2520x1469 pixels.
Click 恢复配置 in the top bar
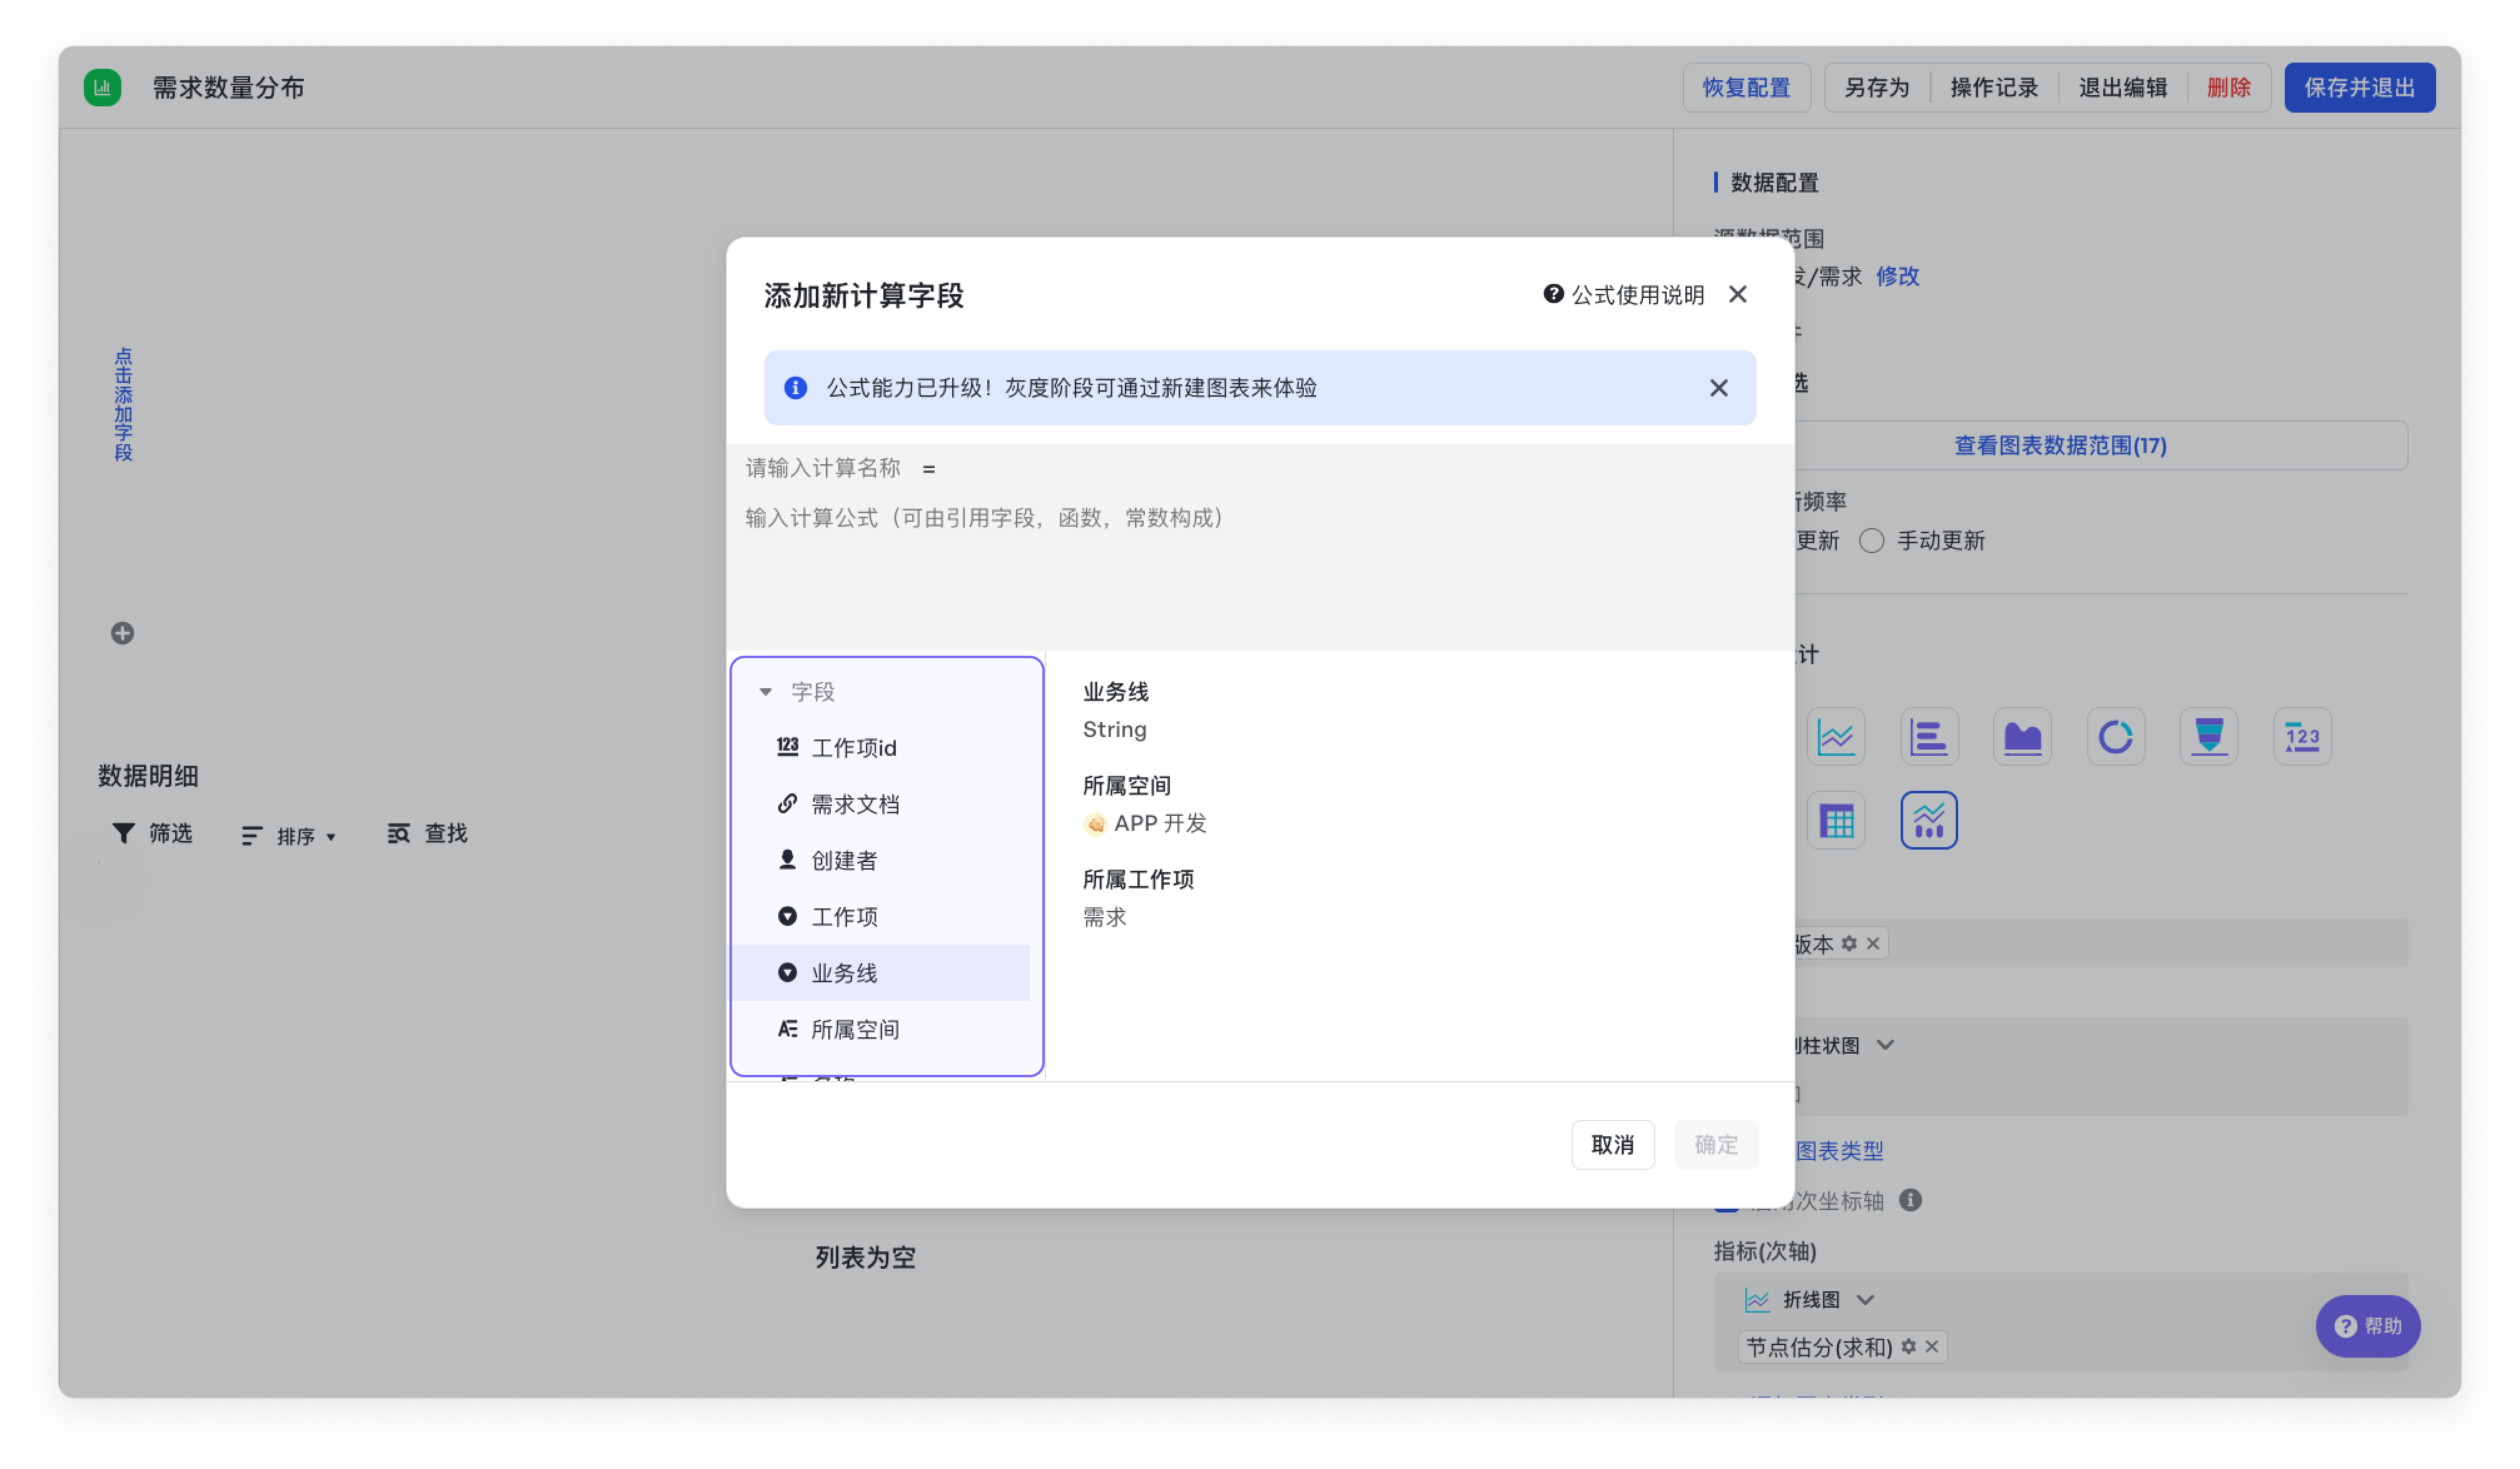tap(1747, 88)
